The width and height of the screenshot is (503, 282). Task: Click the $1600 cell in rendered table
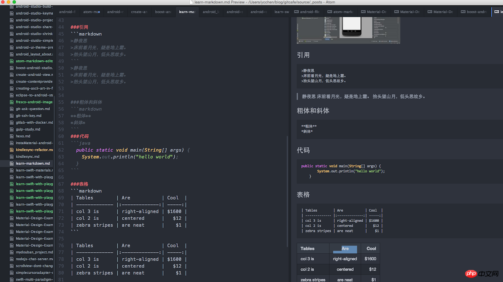[x=370, y=259]
